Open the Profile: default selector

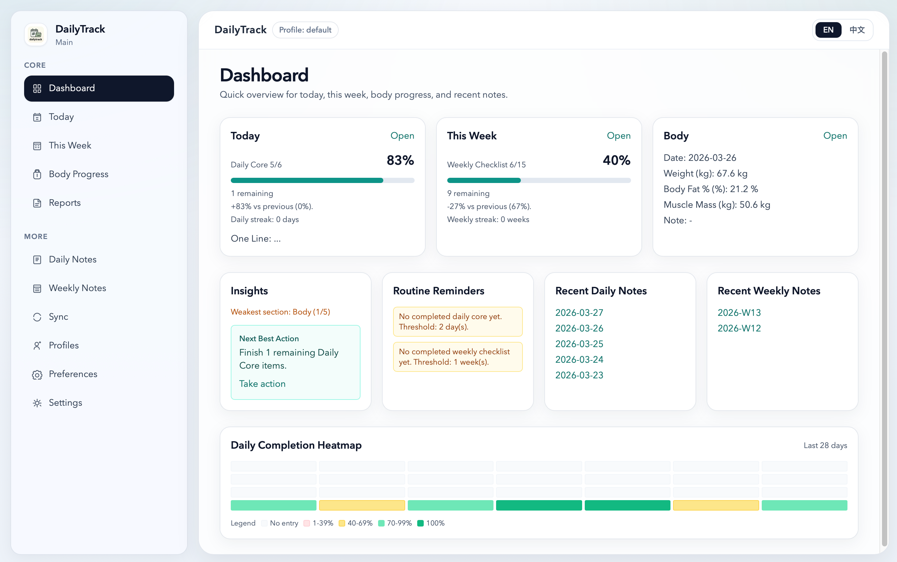pos(305,30)
